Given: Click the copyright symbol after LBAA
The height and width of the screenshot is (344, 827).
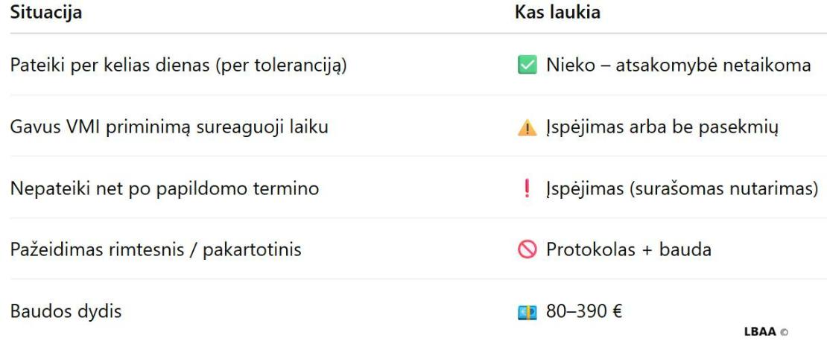Looking at the screenshot, I should pyautogui.click(x=783, y=332).
